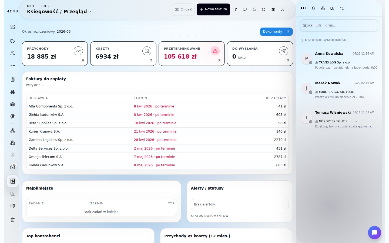Screen dimensions: 389x243
Task: Open the Dokumenty button
Action: (276, 32)
